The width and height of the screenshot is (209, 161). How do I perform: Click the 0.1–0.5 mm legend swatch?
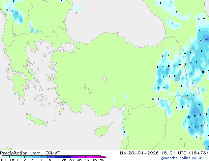[x=6, y=157]
